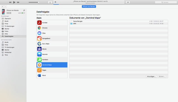Image resolution: width=178 pixels, height=102 pixels.
Task: Click the sync icon beside device name
Action: pos(24,10)
